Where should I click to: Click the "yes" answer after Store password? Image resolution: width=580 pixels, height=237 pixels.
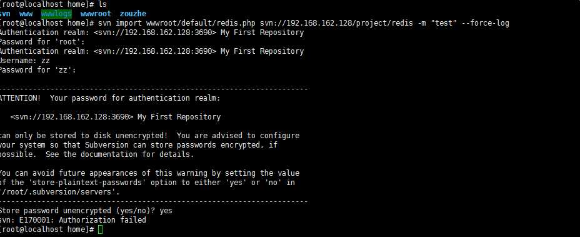(166, 211)
